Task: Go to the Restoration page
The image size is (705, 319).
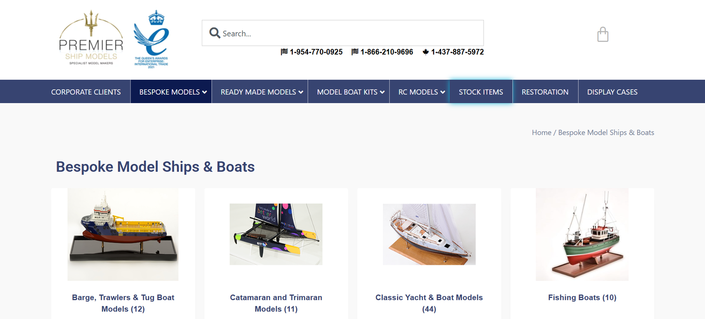Action: tap(545, 92)
